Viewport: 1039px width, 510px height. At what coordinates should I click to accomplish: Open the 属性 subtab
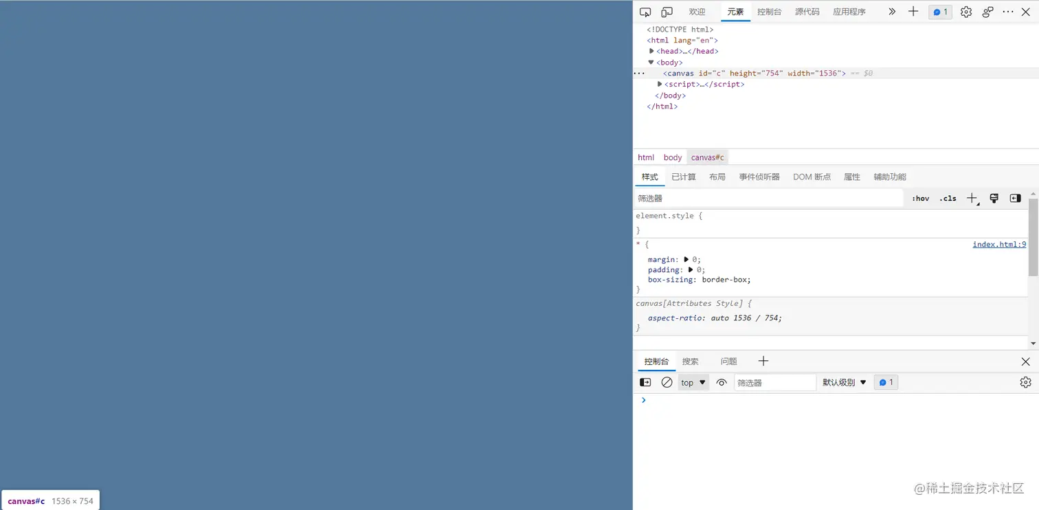(x=852, y=177)
